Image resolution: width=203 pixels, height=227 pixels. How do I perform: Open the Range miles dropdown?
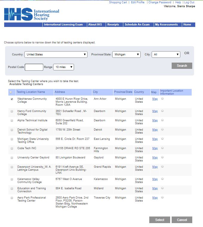64,67
